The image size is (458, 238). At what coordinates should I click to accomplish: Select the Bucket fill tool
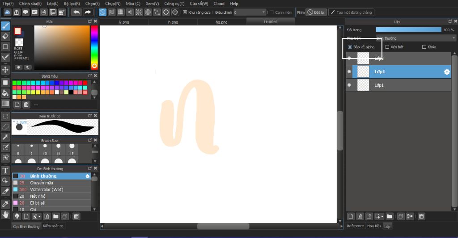point(5,93)
